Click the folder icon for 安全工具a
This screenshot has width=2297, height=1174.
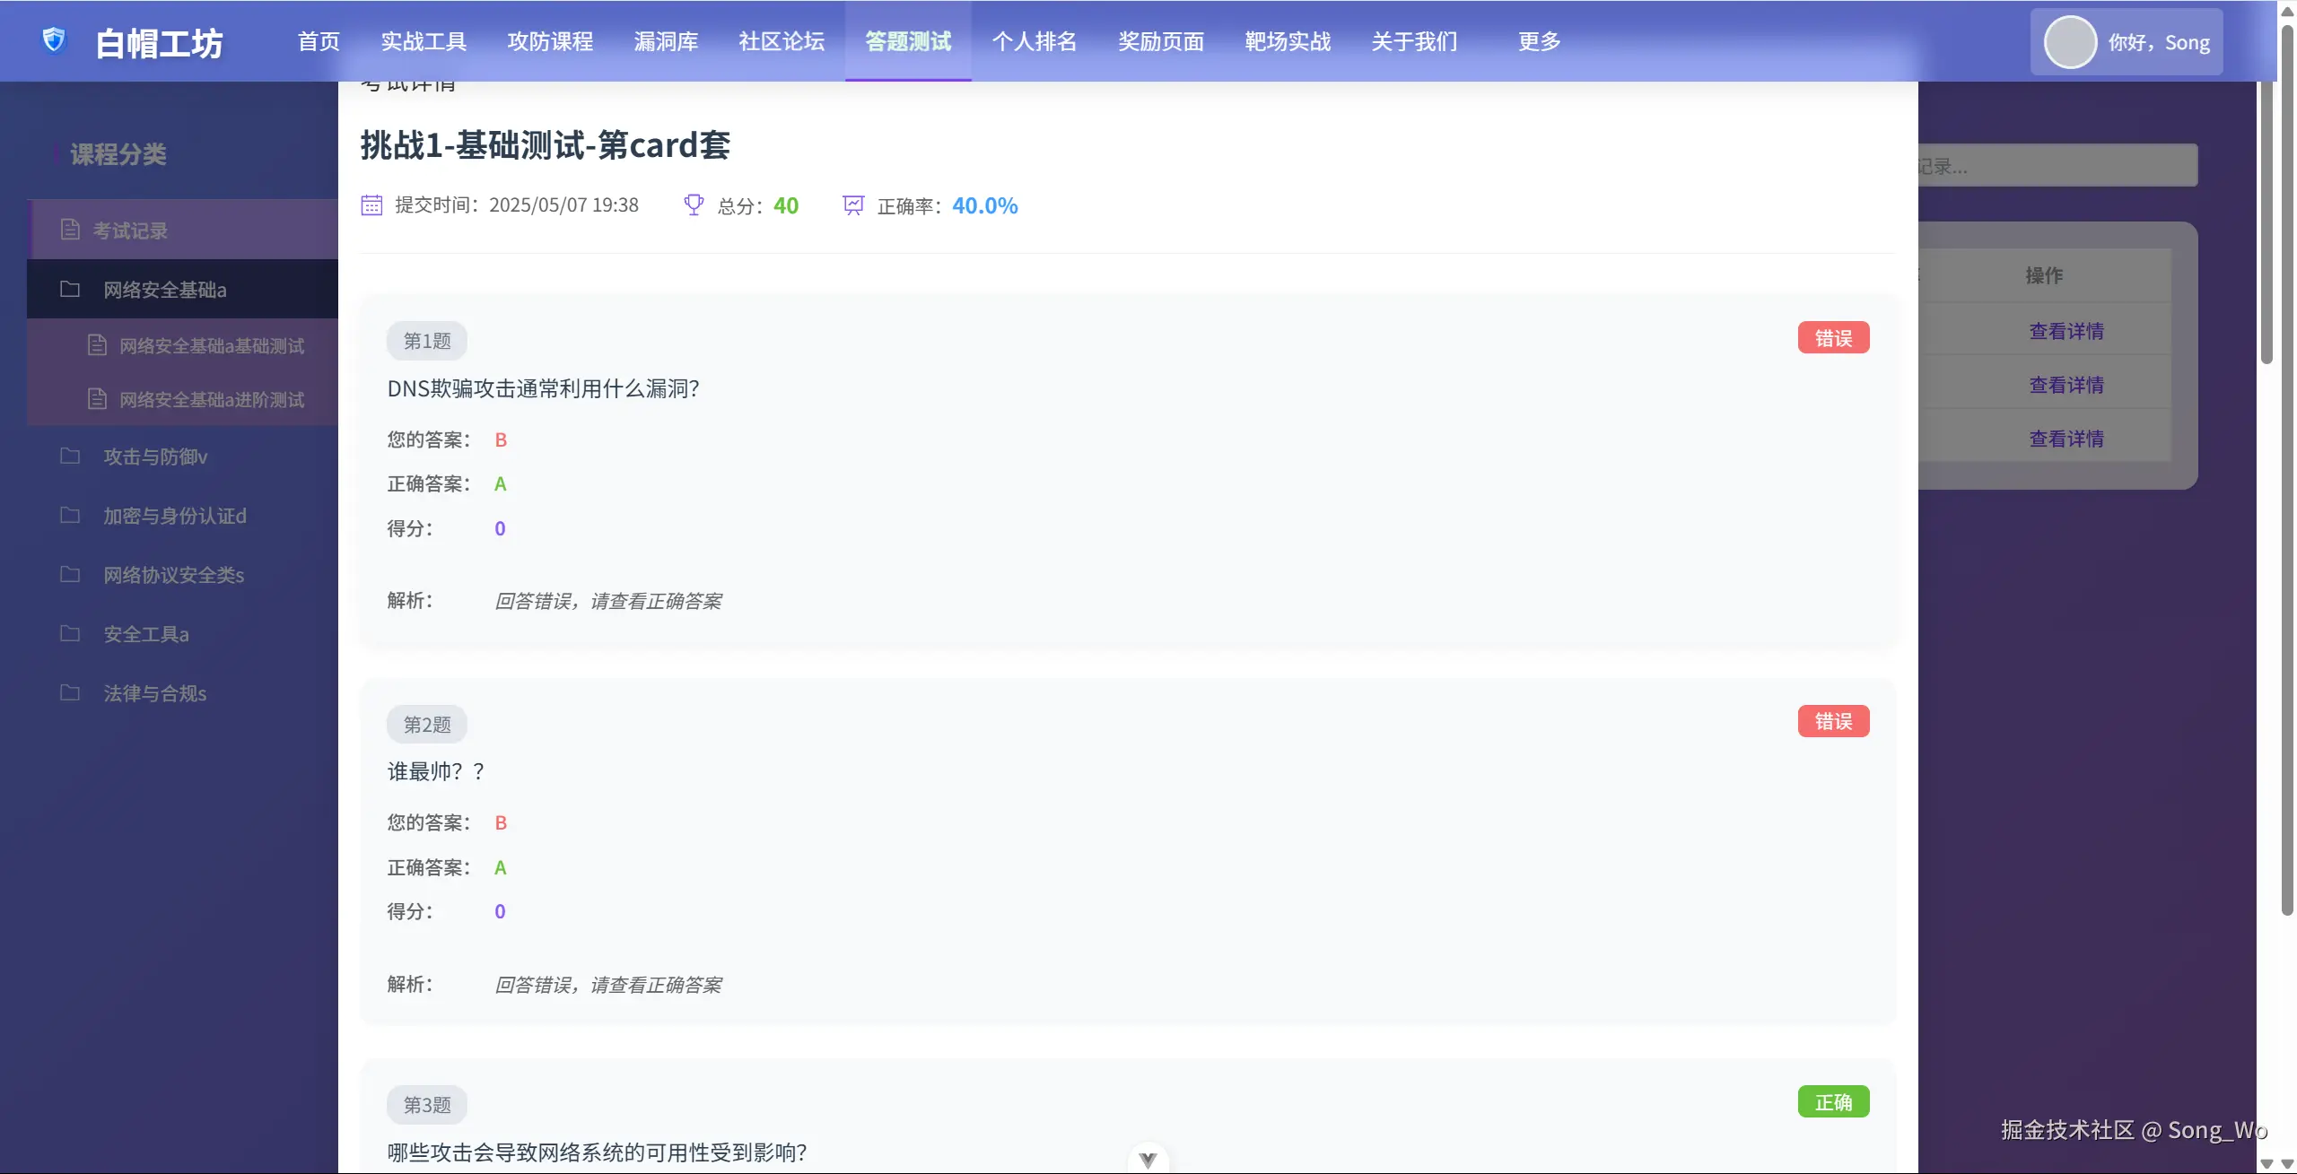point(71,633)
